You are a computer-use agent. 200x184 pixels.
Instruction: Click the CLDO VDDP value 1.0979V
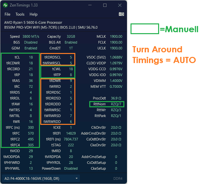click(x=116, y=63)
